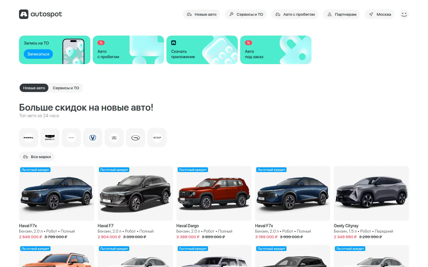This screenshot has width=428, height=267.
Task: Click the Geely Cityray title link
Action: click(346, 226)
